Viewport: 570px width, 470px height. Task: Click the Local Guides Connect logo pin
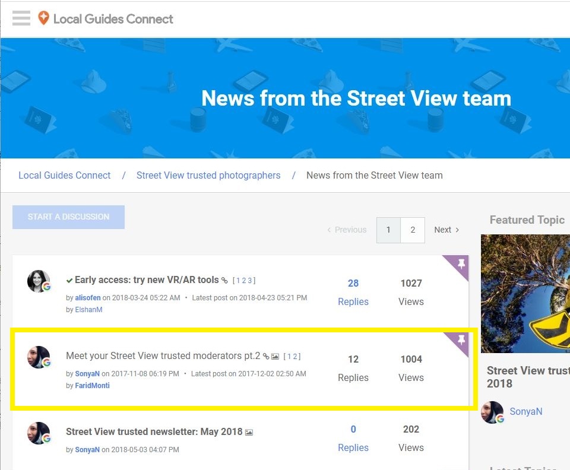pyautogui.click(x=43, y=18)
